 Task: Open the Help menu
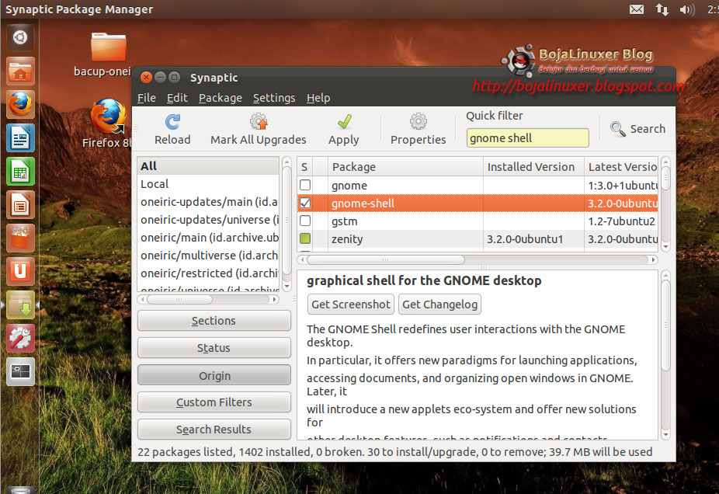click(x=318, y=98)
